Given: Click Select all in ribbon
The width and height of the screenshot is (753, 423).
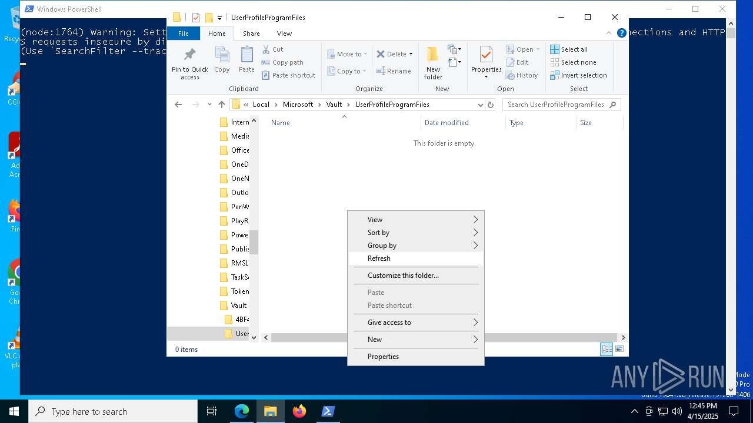Looking at the screenshot, I should 569,49.
